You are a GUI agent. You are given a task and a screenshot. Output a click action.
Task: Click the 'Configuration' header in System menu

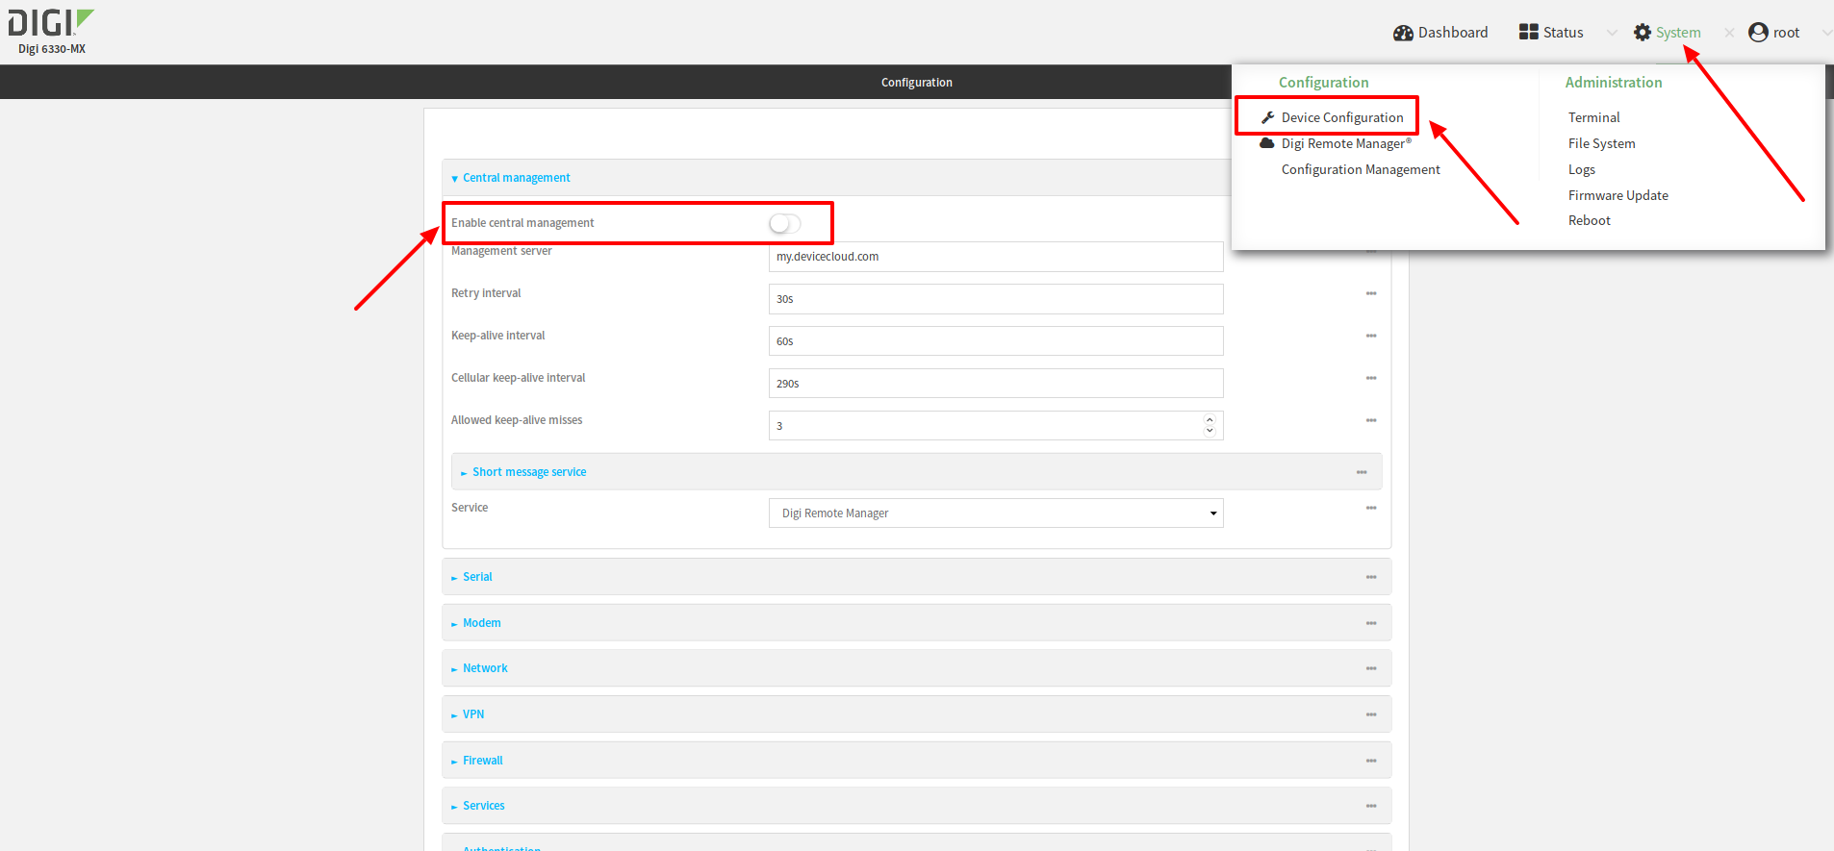(x=1323, y=83)
